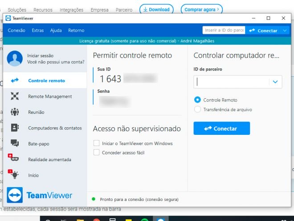Image resolution: width=294 pixels, height=221 pixels.
Task: Click 'Você não possui uma conta?' link
Action: pyautogui.click(x=56, y=62)
